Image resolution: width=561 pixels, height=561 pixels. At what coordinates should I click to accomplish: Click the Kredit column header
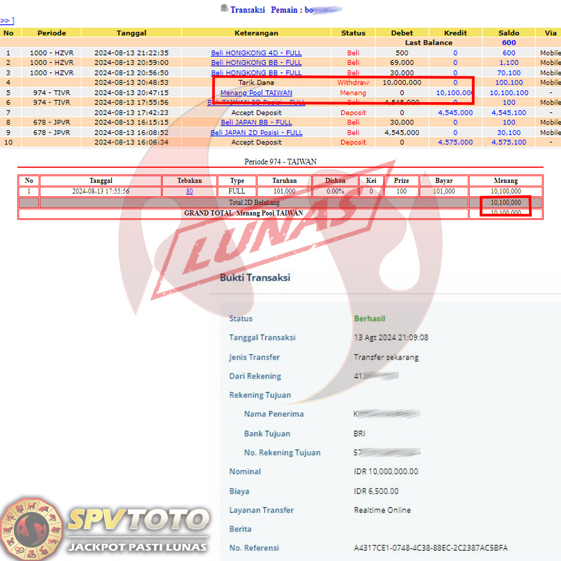(455, 33)
